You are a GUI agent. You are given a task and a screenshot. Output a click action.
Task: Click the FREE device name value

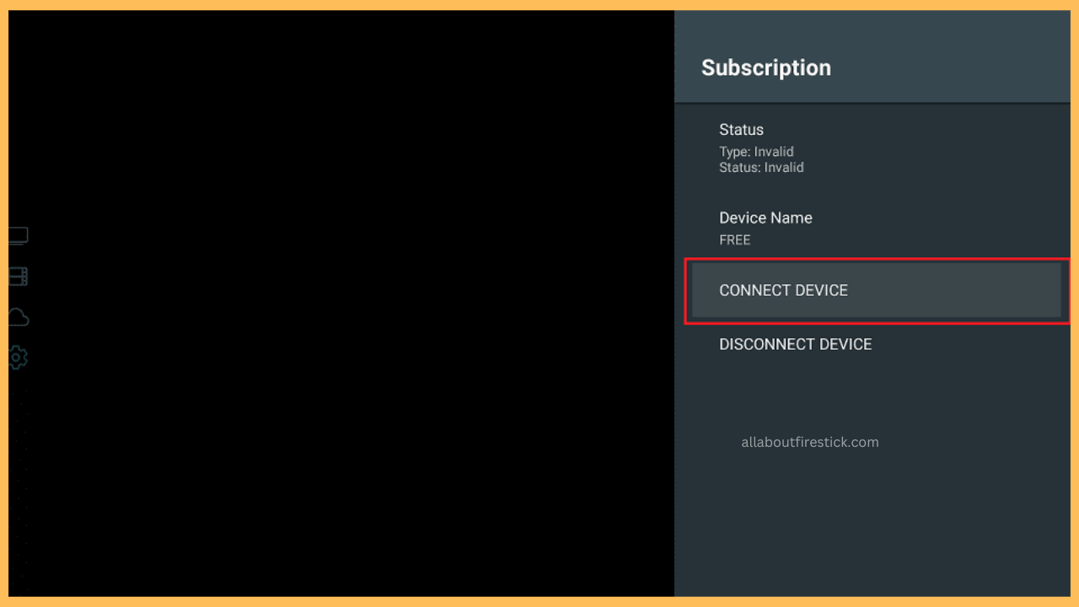[734, 240]
